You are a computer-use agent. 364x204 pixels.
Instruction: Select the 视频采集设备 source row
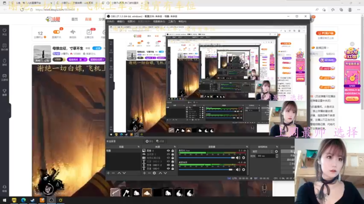(158, 158)
